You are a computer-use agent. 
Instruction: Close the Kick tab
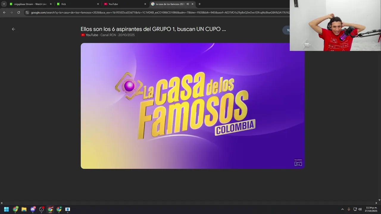[x=98, y=4]
